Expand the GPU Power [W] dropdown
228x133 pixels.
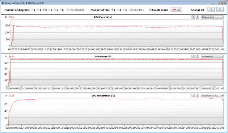click(212, 56)
